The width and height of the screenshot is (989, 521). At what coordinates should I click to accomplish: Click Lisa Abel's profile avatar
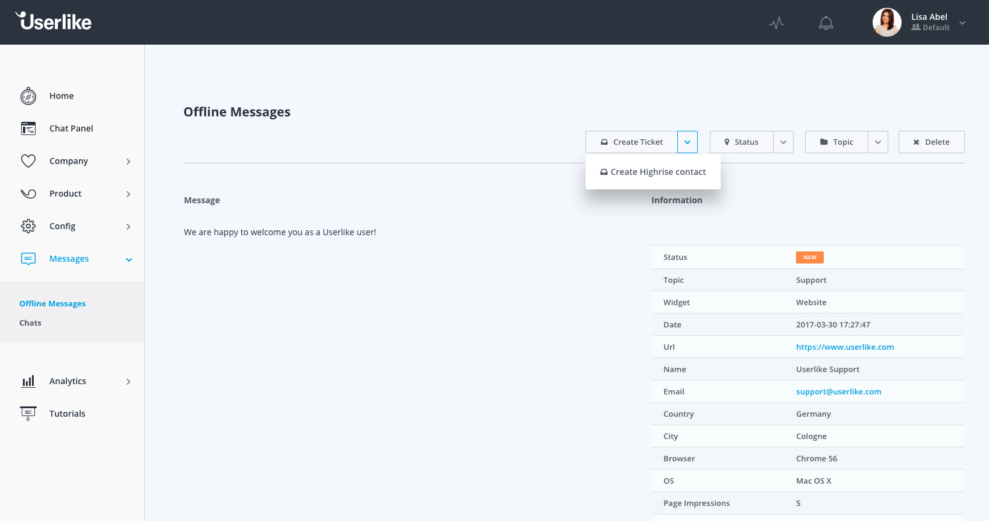click(x=887, y=22)
